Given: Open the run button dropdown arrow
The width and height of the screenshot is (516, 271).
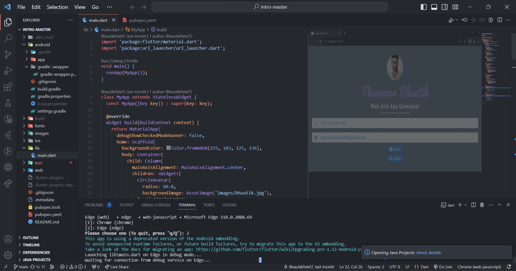Looking at the screenshot, I should (457, 20).
